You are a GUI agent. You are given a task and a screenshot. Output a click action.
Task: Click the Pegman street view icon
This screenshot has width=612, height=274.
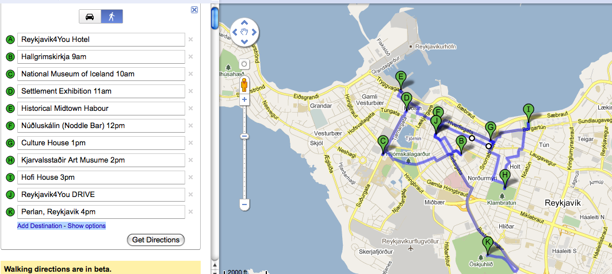(244, 86)
